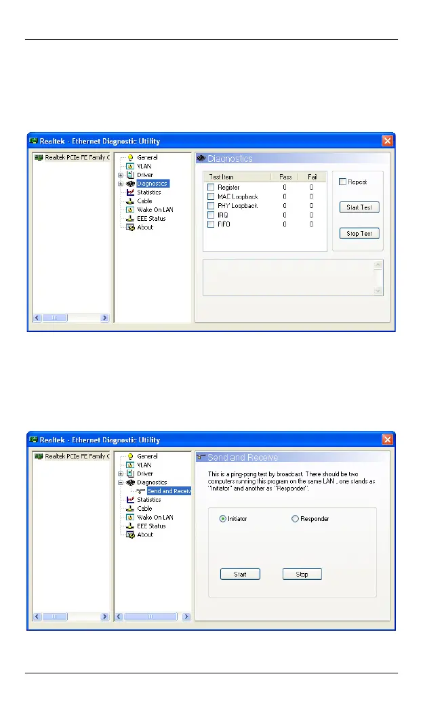Select the Statistics chart icon in upper window
423x710 pixels.
(x=130, y=192)
